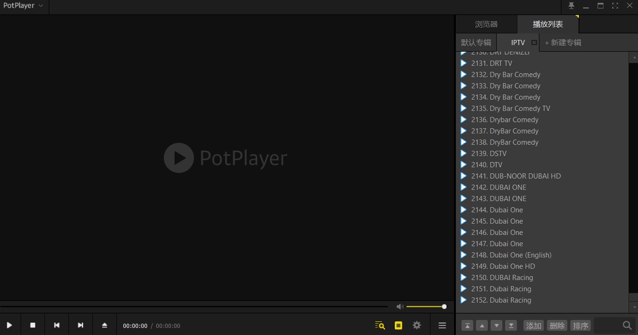Mute audio via the speaker icon
638x335 pixels.
coord(400,306)
